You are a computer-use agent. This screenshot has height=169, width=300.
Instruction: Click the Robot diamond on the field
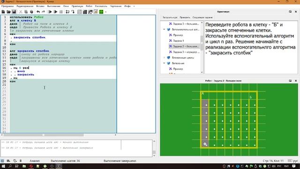point(205,144)
